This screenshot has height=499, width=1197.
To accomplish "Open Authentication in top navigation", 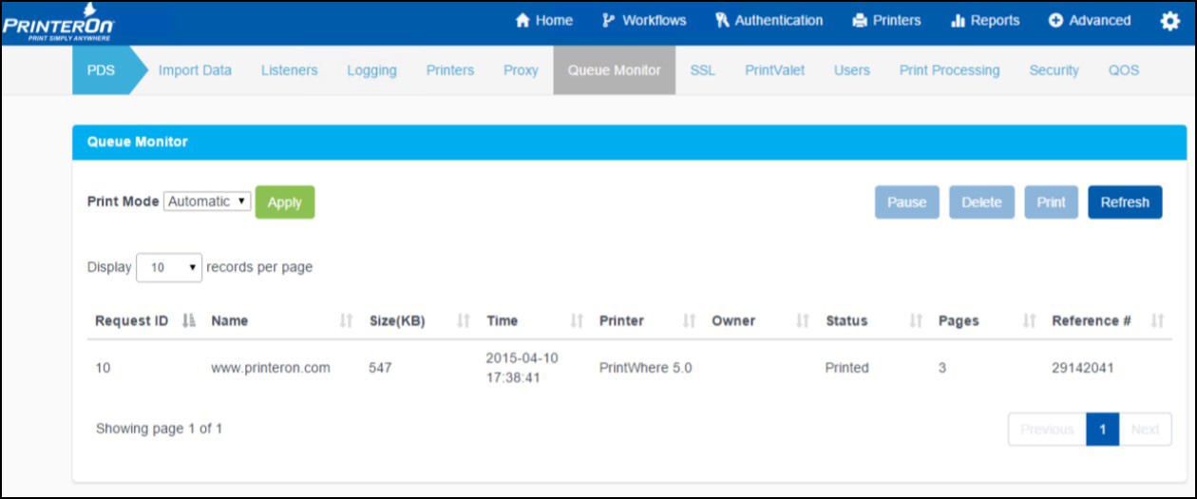I will [769, 20].
